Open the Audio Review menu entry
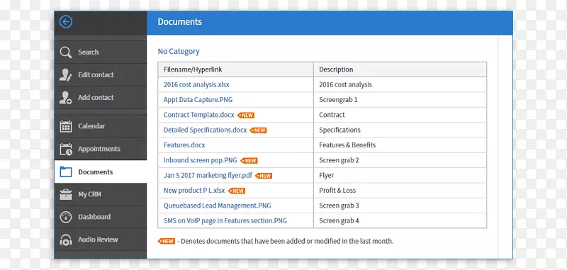The image size is (567, 270). (x=101, y=240)
